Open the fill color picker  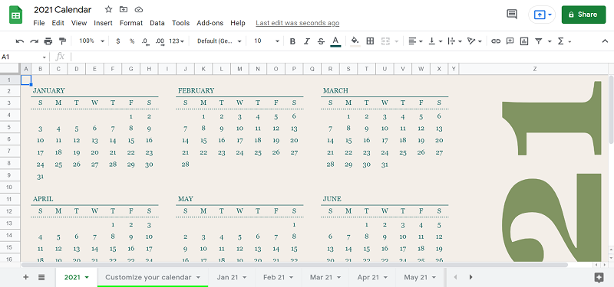coord(355,41)
